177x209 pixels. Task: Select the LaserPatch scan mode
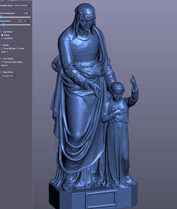pyautogui.click(x=2, y=38)
